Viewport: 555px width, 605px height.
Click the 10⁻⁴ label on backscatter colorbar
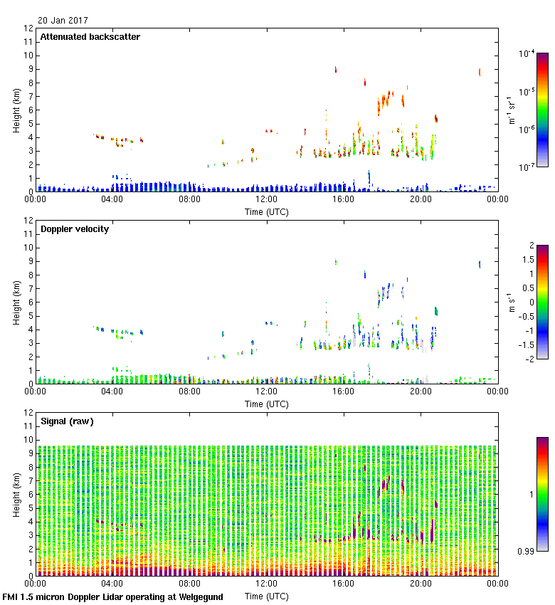click(527, 54)
